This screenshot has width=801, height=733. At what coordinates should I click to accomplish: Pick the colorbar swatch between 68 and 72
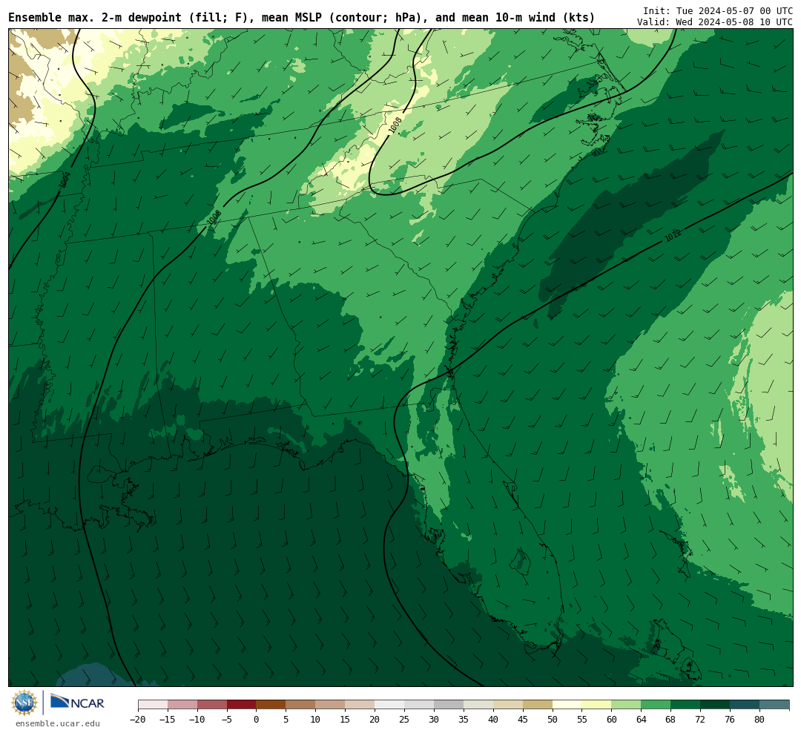pos(686,704)
